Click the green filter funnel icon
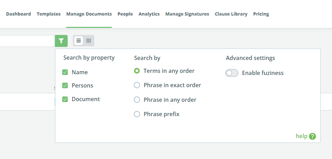The image size is (332, 159). point(61,41)
